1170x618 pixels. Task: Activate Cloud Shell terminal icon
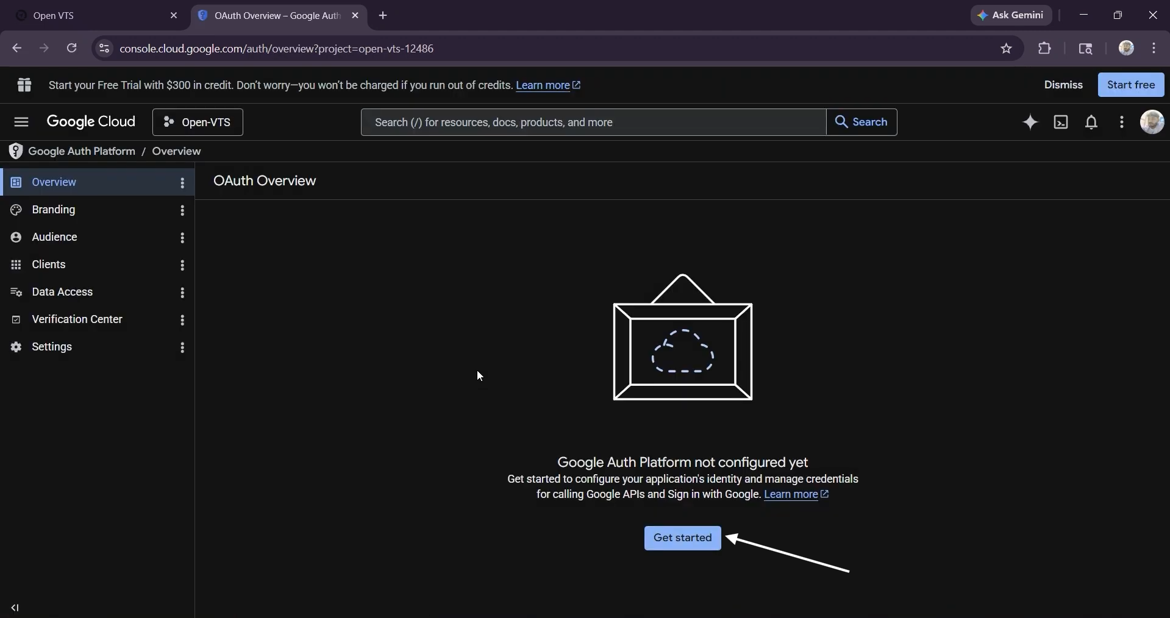(x=1061, y=123)
